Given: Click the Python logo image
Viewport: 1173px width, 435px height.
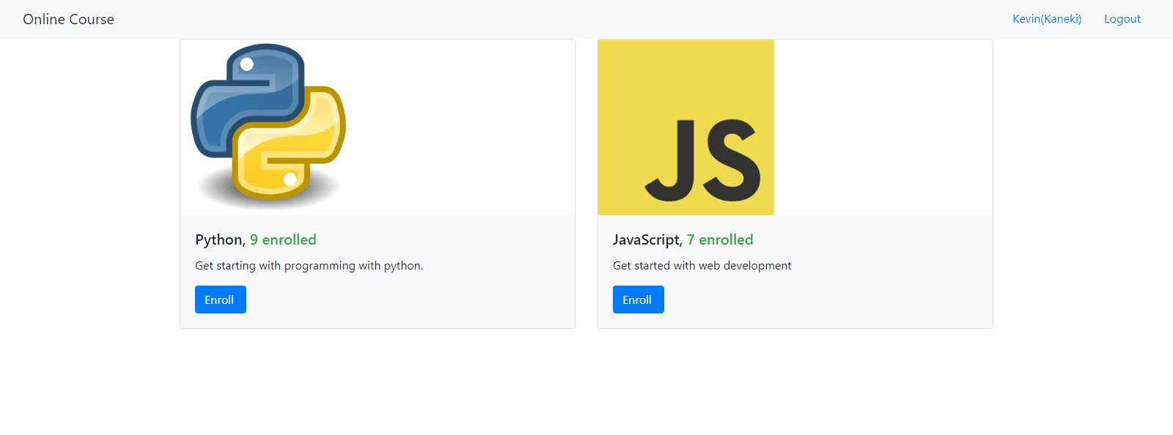Looking at the screenshot, I should [x=268, y=127].
